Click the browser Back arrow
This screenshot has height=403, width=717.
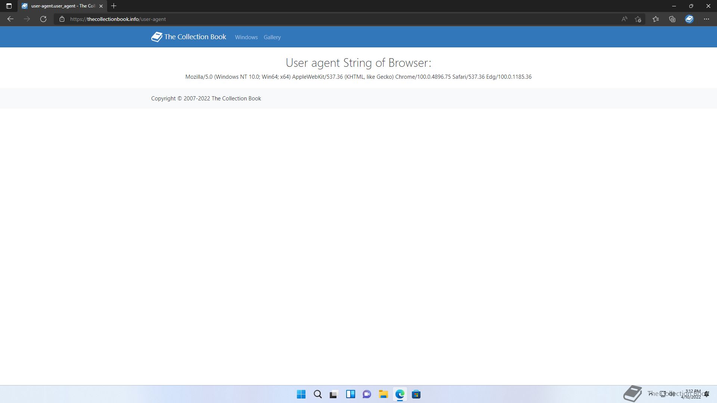click(10, 19)
